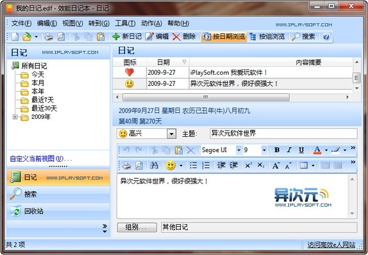Toggle the bulleted list
368x255 pixels.
[193, 166]
